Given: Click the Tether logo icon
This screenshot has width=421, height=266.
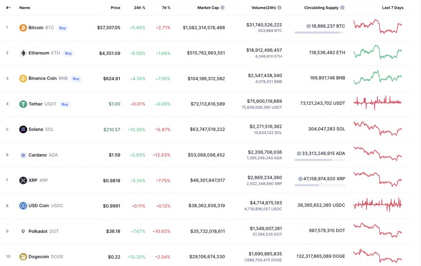Looking at the screenshot, I should tap(23, 104).
